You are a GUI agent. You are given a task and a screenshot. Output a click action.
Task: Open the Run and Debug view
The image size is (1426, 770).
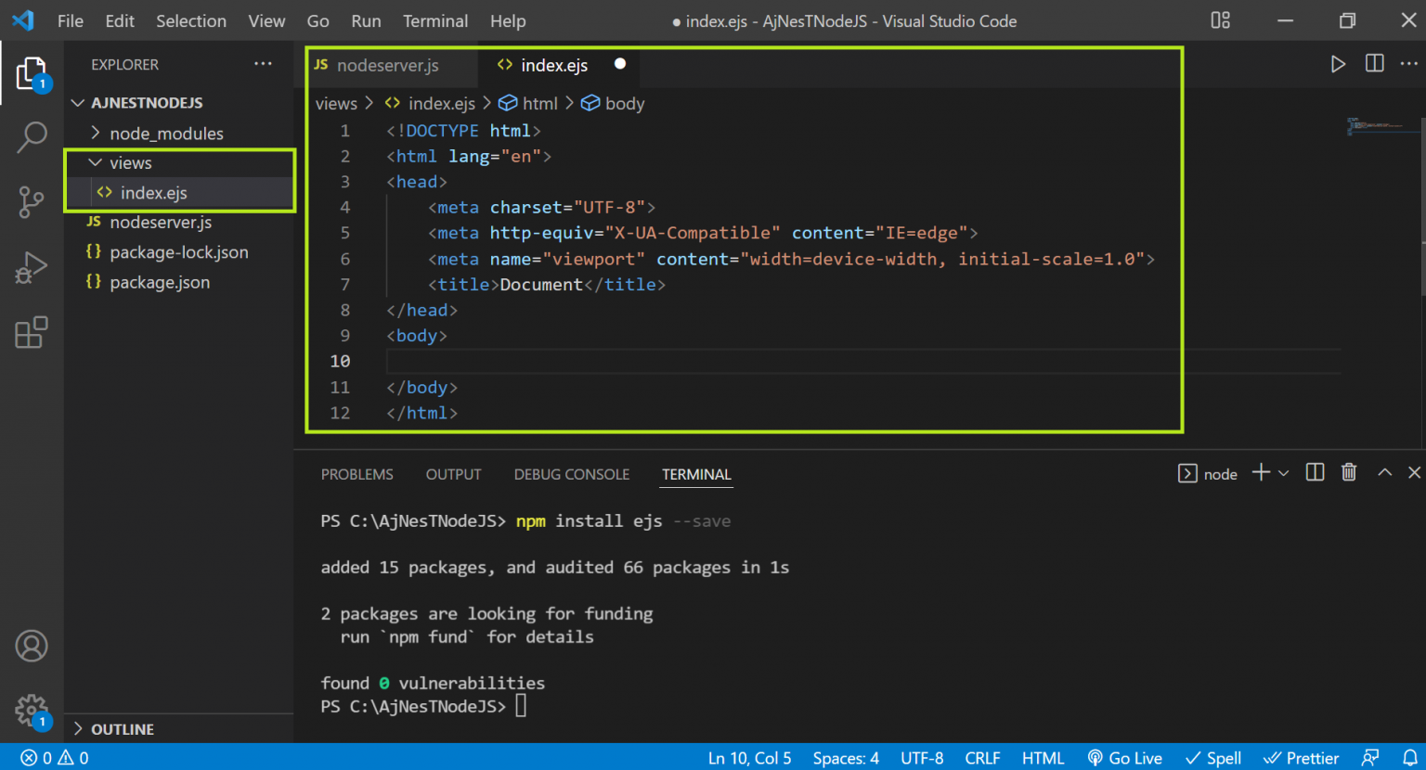point(32,268)
